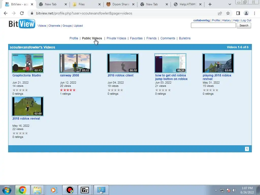Open the Groups navigation link
This screenshot has width=260, height=195.
coord(67,26)
